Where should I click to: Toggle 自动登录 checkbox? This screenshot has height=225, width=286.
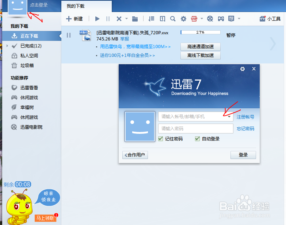(197, 139)
